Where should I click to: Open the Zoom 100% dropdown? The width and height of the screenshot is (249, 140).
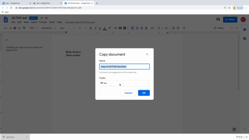[x=33, y=28]
